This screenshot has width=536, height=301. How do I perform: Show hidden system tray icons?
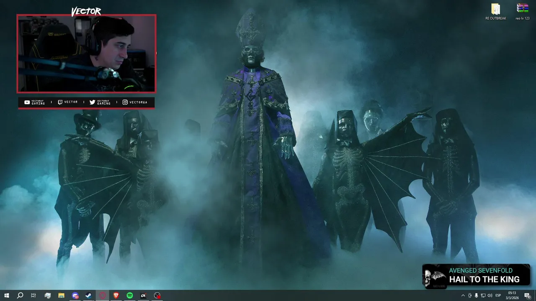tap(463, 296)
